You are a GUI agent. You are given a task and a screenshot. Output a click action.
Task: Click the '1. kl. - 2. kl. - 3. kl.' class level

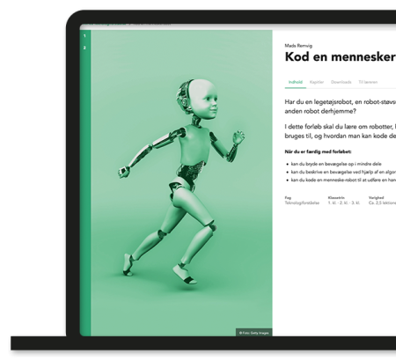[x=344, y=203]
